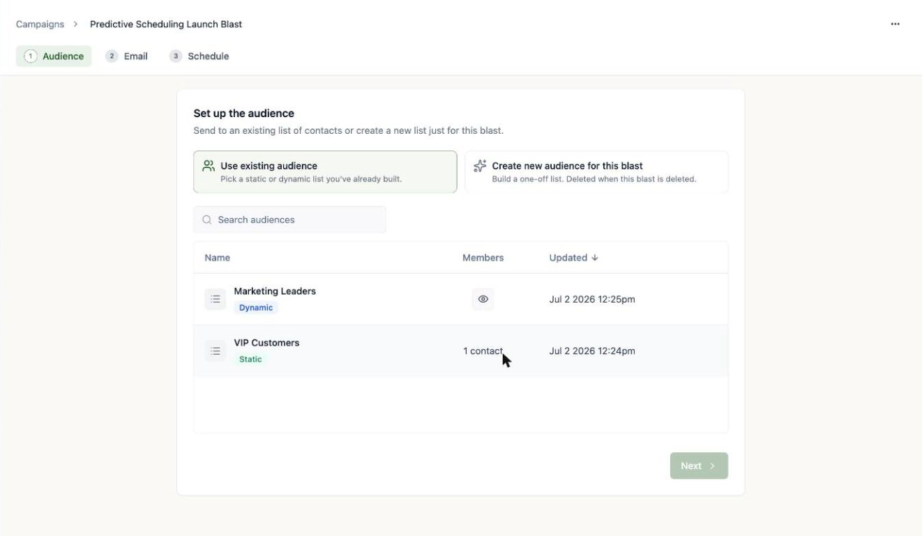Select the VIP Customers audience name
The width and height of the screenshot is (922, 536).
point(266,342)
